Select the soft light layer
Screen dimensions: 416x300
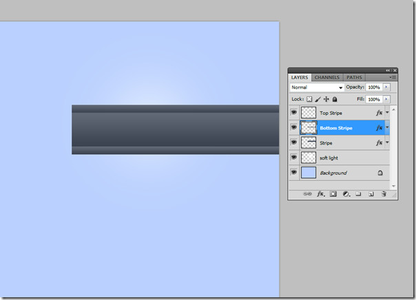pyautogui.click(x=340, y=158)
